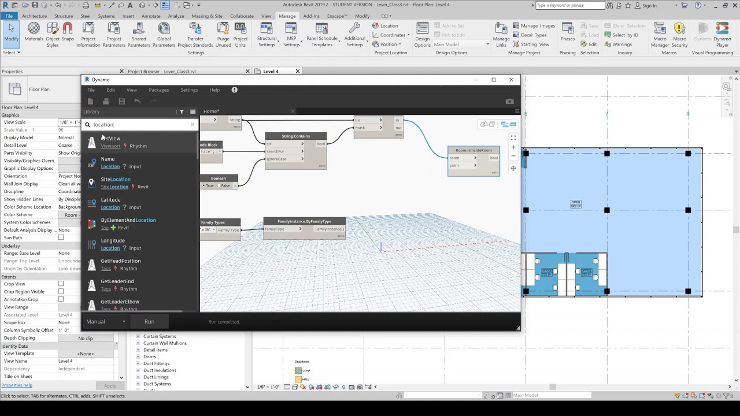The height and width of the screenshot is (416, 740).
Task: Click the Dynamo Run button
Action: tap(149, 322)
